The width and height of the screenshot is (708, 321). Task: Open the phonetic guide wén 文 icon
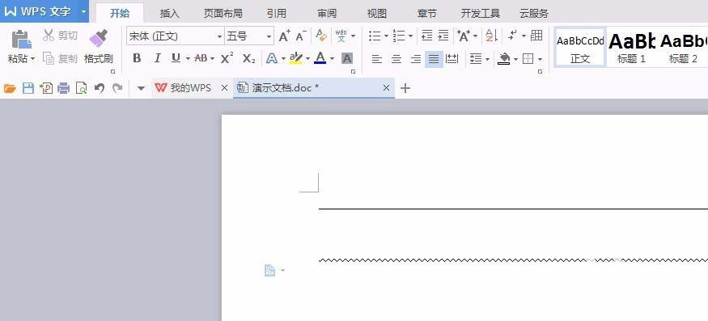(341, 36)
